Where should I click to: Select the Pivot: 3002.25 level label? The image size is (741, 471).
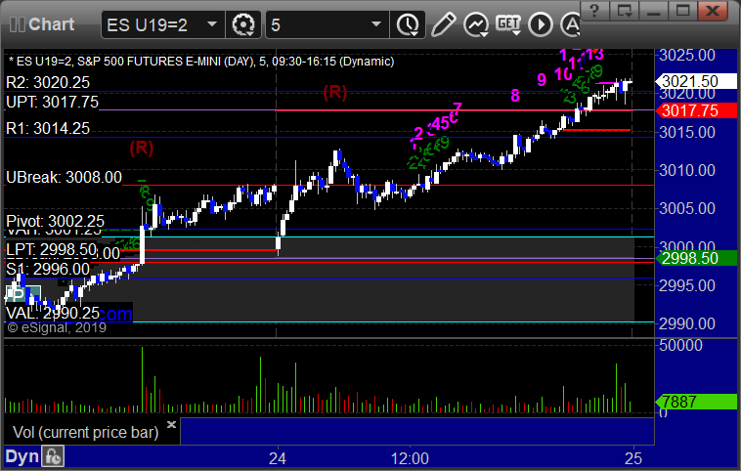click(x=56, y=221)
